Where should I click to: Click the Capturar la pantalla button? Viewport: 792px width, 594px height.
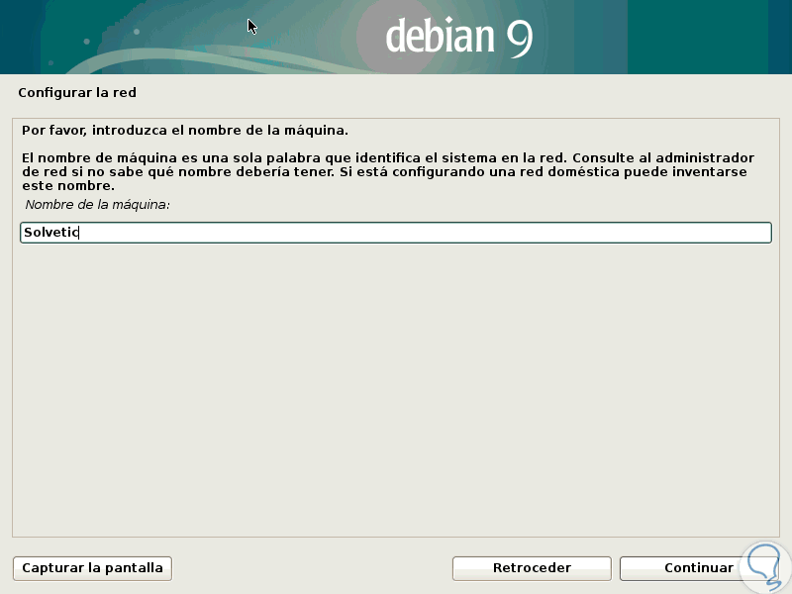(92, 568)
